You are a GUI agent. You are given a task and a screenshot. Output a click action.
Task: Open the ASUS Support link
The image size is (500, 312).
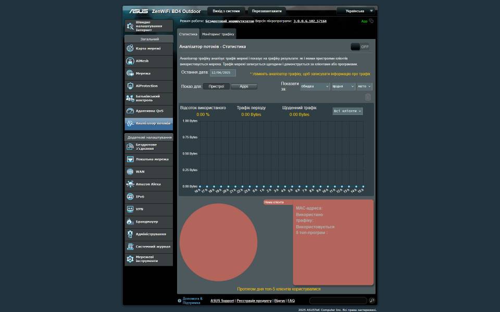coord(222,301)
